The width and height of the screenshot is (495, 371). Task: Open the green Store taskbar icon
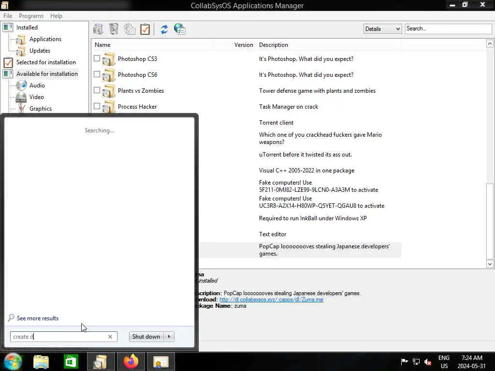(71, 361)
